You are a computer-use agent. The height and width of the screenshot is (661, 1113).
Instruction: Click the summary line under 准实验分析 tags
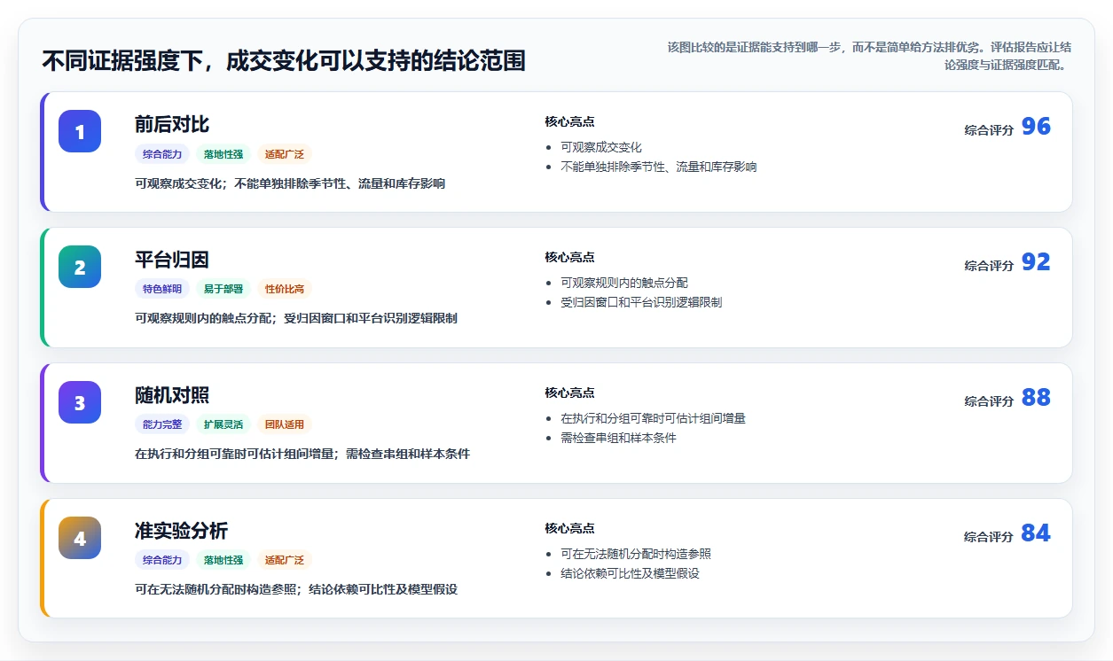296,590
